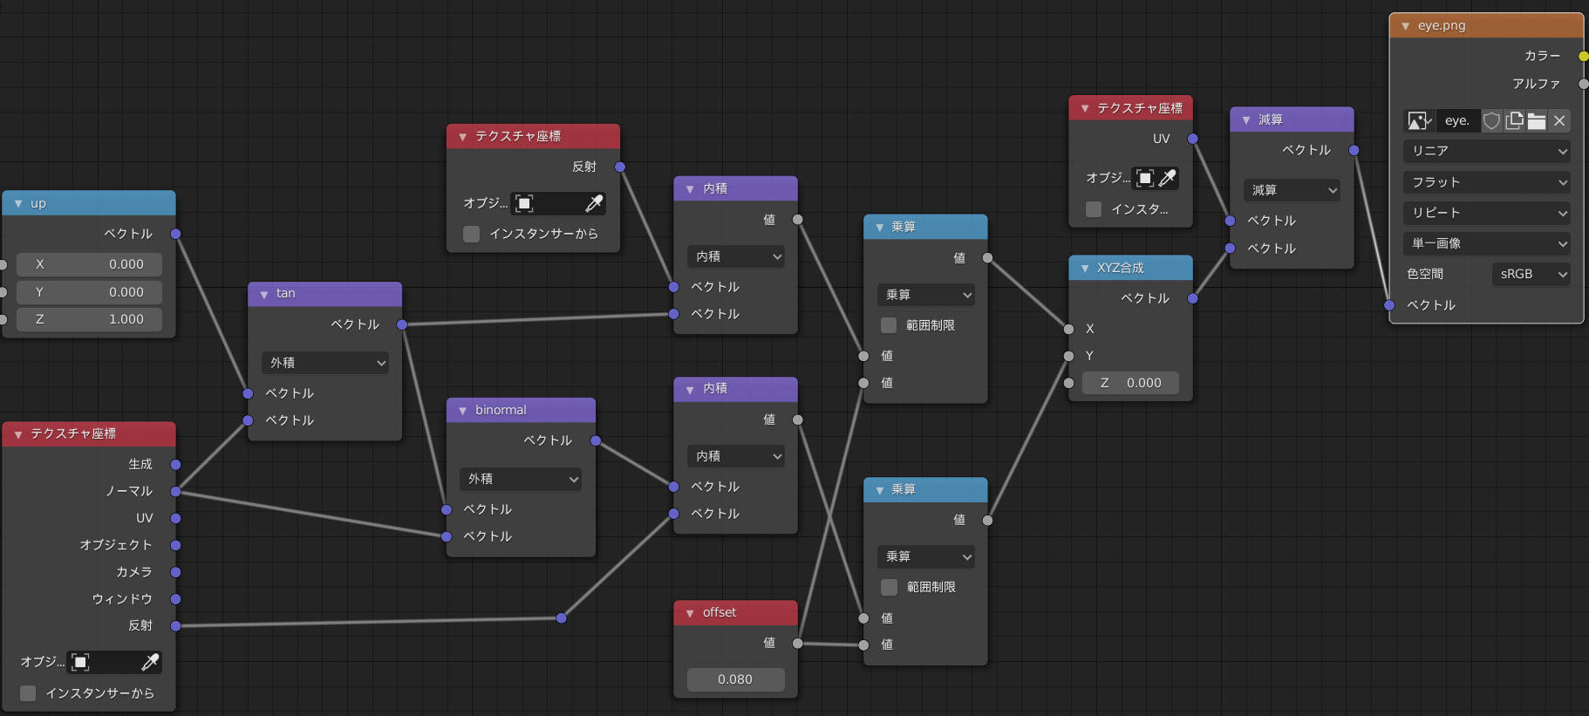
Task: Click the 値 output socket on offset node
Action: (x=797, y=643)
